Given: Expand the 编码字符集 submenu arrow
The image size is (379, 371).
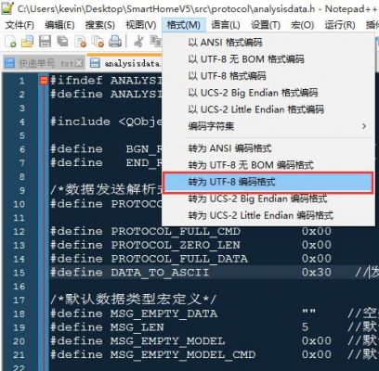Looking at the screenshot, I should click(364, 126).
